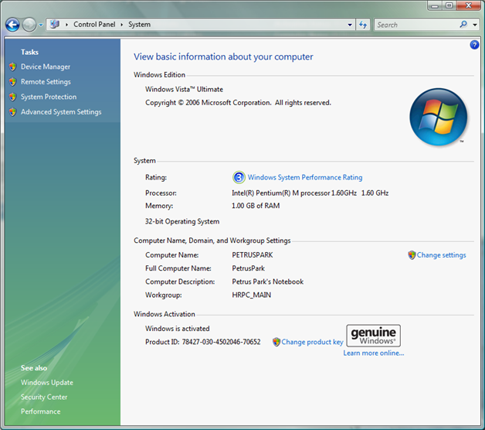
Task: Click the Windows Vista Ultimate edition text
Action: 184,89
